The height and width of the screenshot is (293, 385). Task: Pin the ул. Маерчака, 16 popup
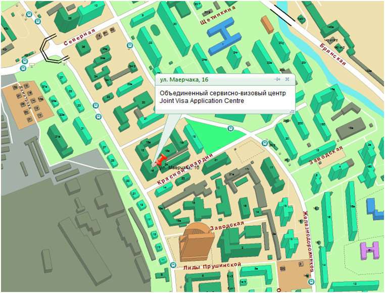pos(277,79)
